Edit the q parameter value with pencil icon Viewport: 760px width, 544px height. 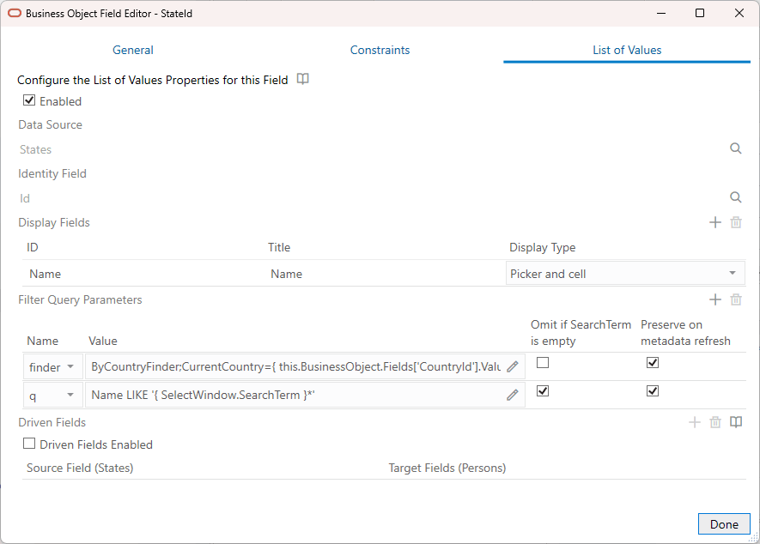tap(512, 395)
